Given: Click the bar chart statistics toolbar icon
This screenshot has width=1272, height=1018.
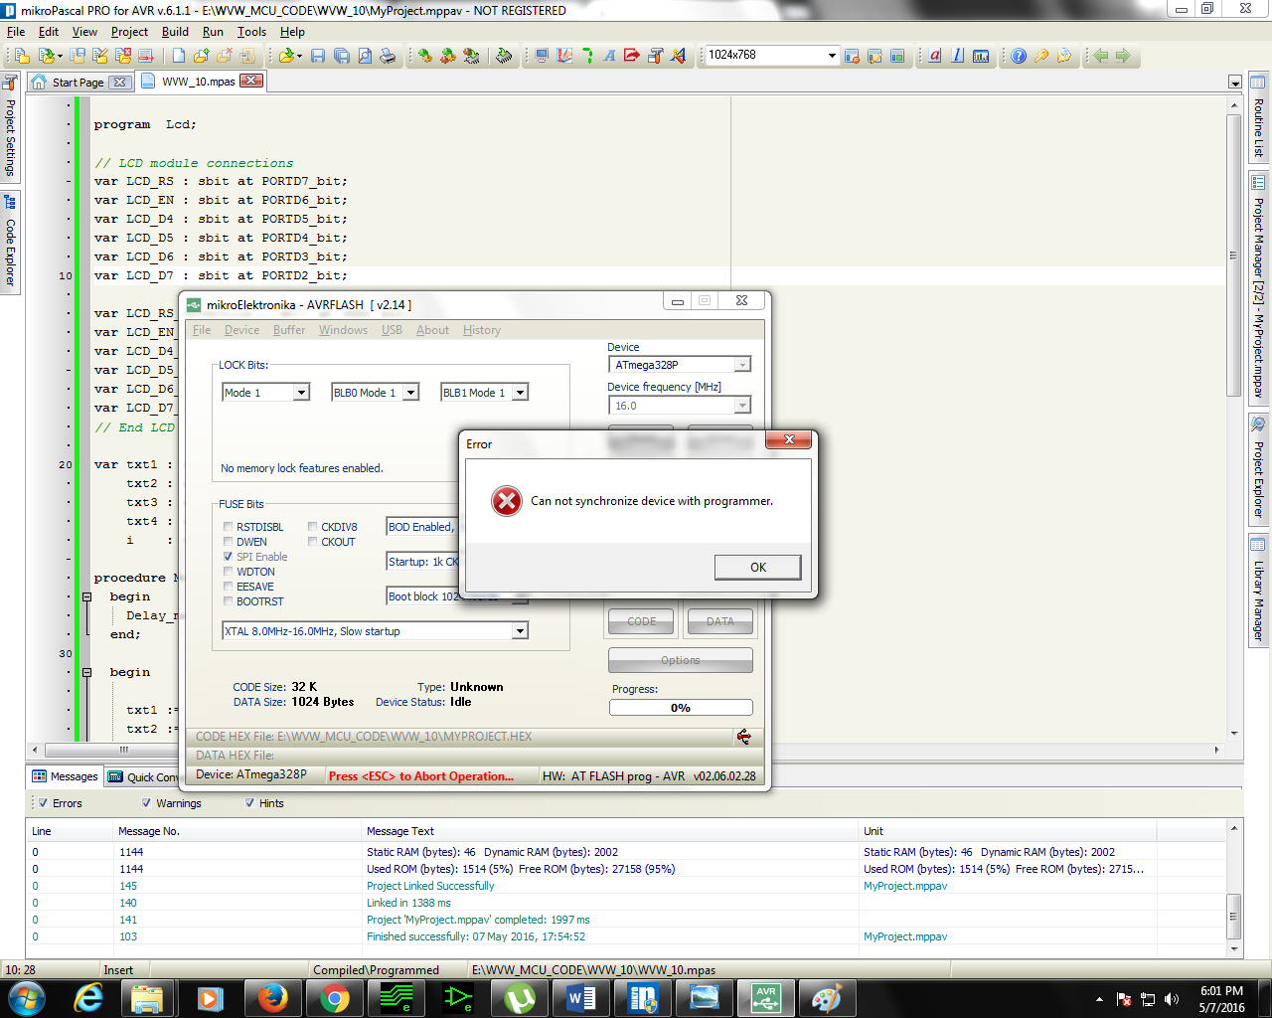Looking at the screenshot, I should pyautogui.click(x=981, y=56).
